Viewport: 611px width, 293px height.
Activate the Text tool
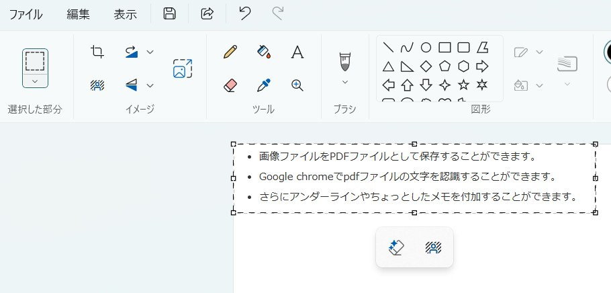[297, 52]
